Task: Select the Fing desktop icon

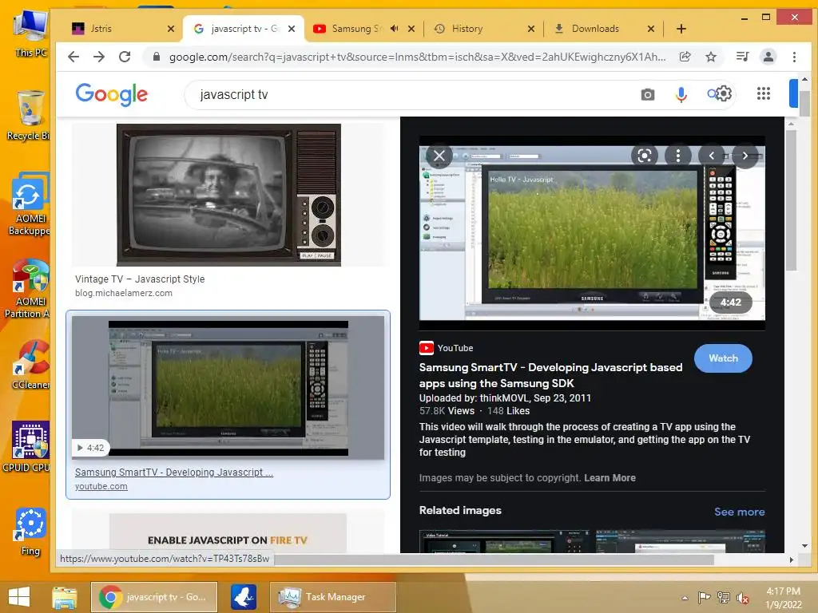Action: point(30,532)
